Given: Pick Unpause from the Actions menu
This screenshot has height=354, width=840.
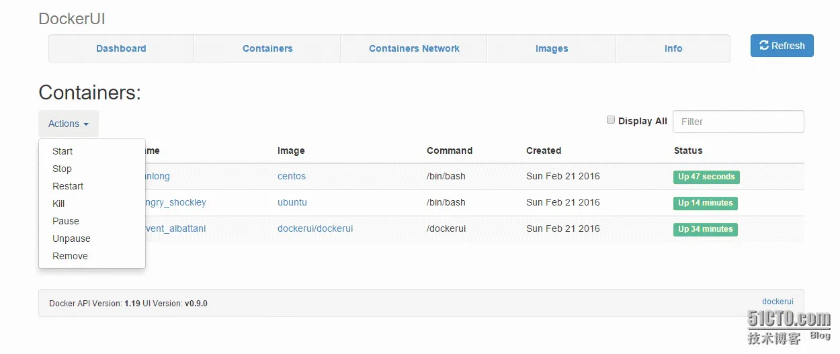Looking at the screenshot, I should [x=71, y=238].
